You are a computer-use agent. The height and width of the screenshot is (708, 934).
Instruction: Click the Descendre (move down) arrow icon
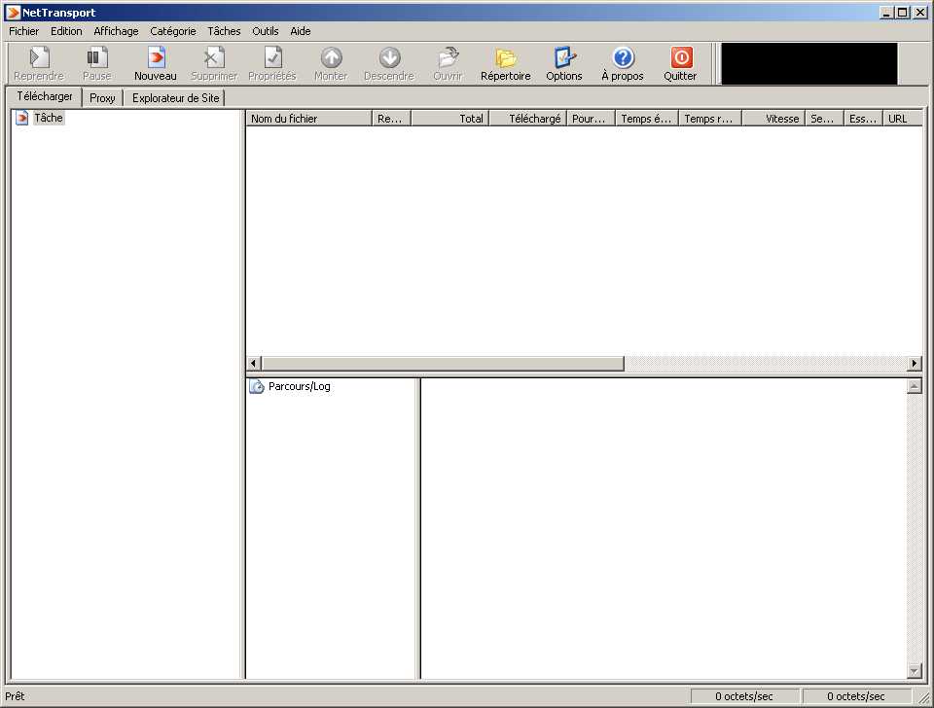pos(389,57)
